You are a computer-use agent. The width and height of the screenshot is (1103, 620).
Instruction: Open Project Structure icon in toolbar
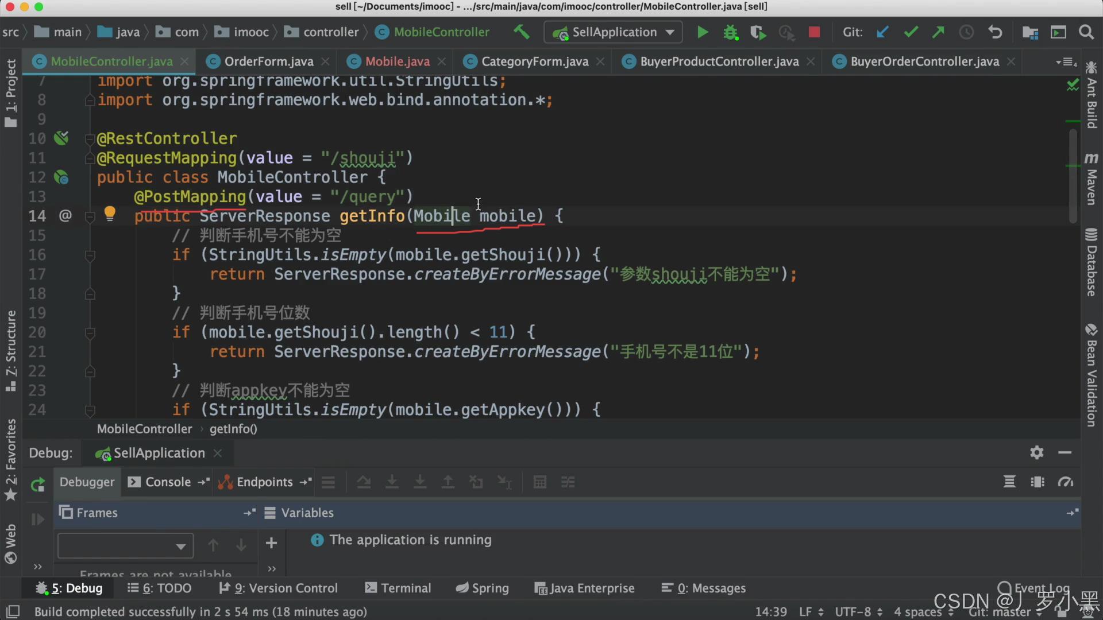tap(1030, 32)
